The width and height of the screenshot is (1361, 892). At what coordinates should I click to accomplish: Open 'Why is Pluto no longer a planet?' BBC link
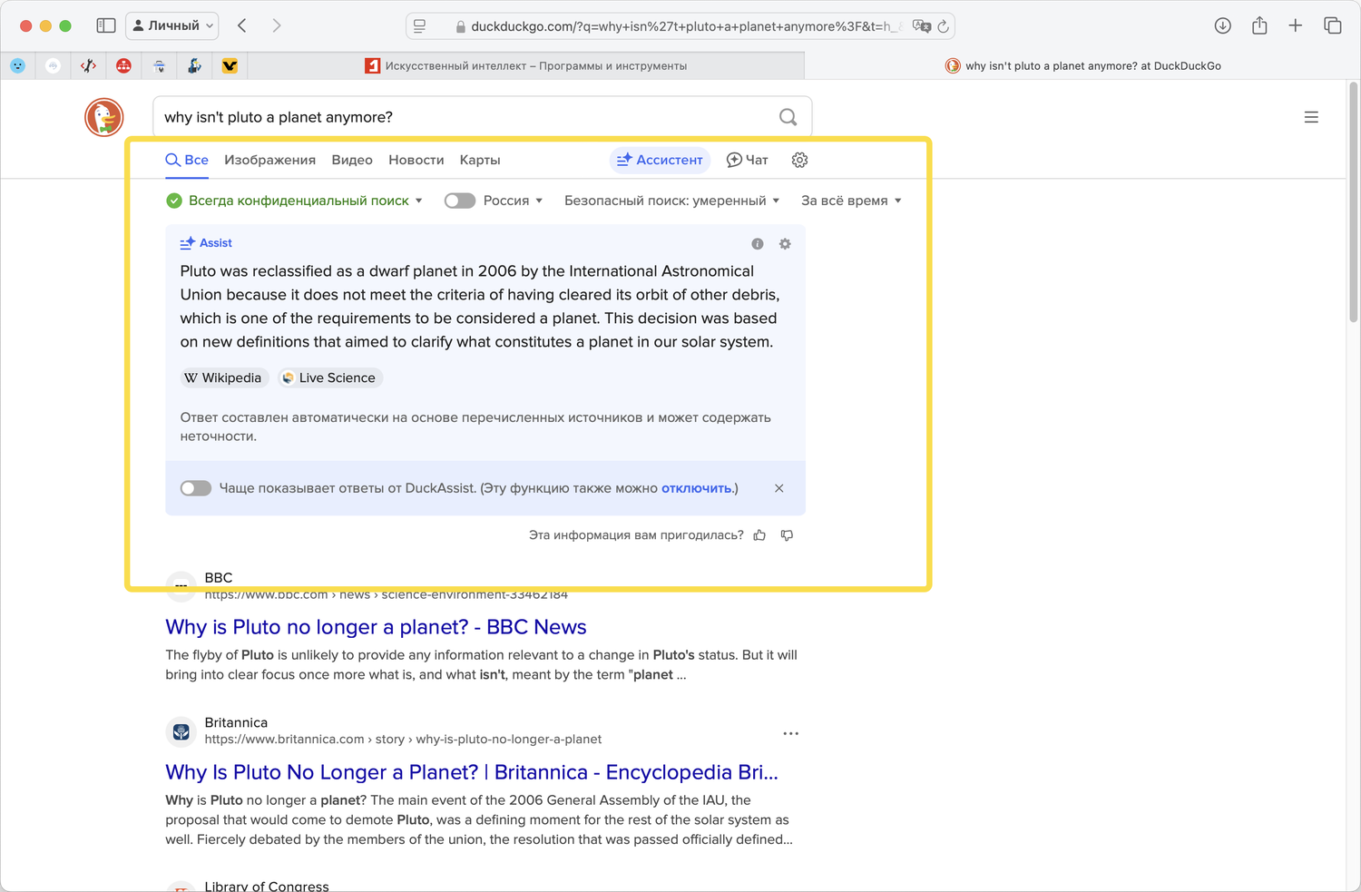pyautogui.click(x=376, y=627)
